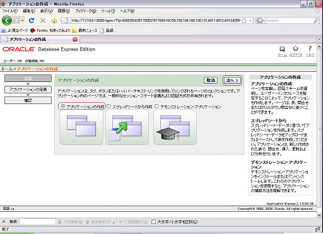This screenshot has width=323, height=234.
Task: Click the search magnifier icon
Action: pyautogui.click(x=316, y=20)
